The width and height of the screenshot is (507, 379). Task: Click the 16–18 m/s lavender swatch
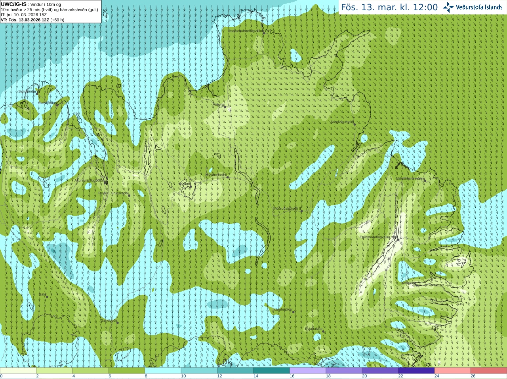pyautogui.click(x=308, y=371)
